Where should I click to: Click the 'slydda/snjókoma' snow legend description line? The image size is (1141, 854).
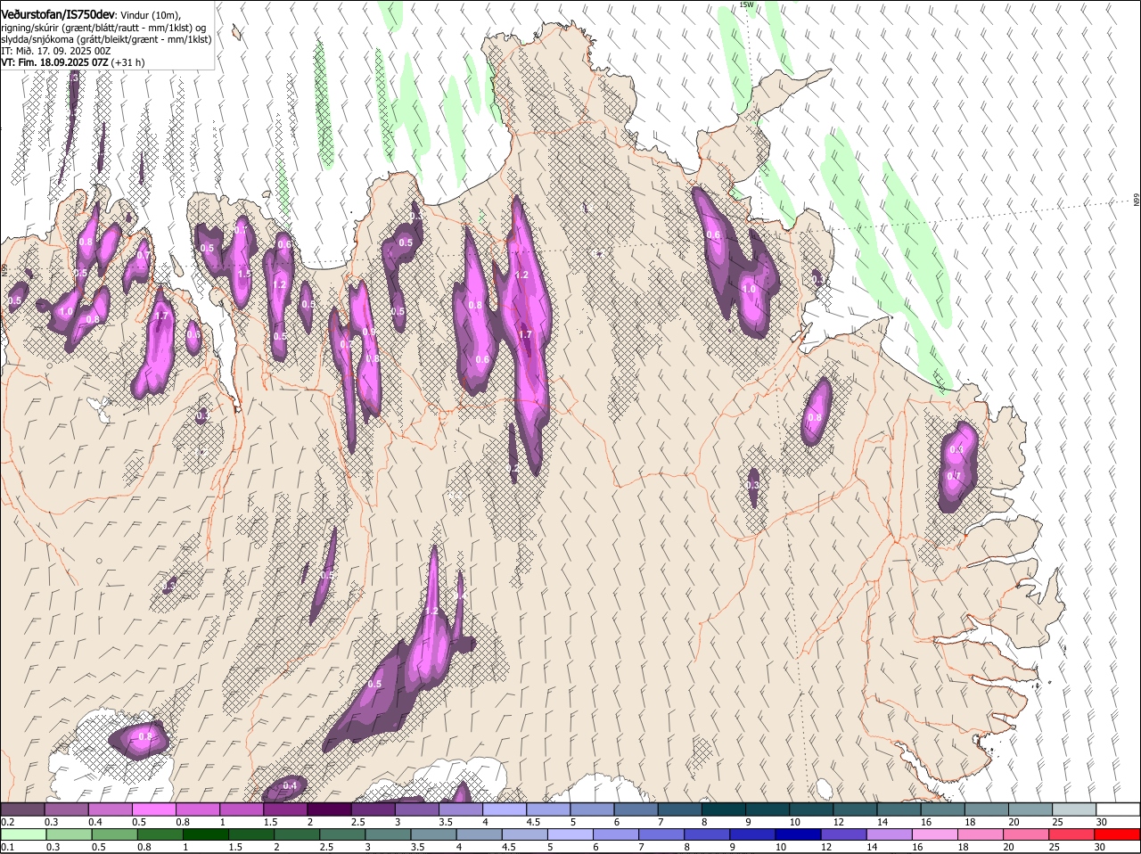pyautogui.click(x=106, y=39)
